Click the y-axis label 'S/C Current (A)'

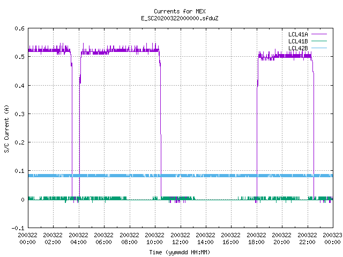(7, 129)
